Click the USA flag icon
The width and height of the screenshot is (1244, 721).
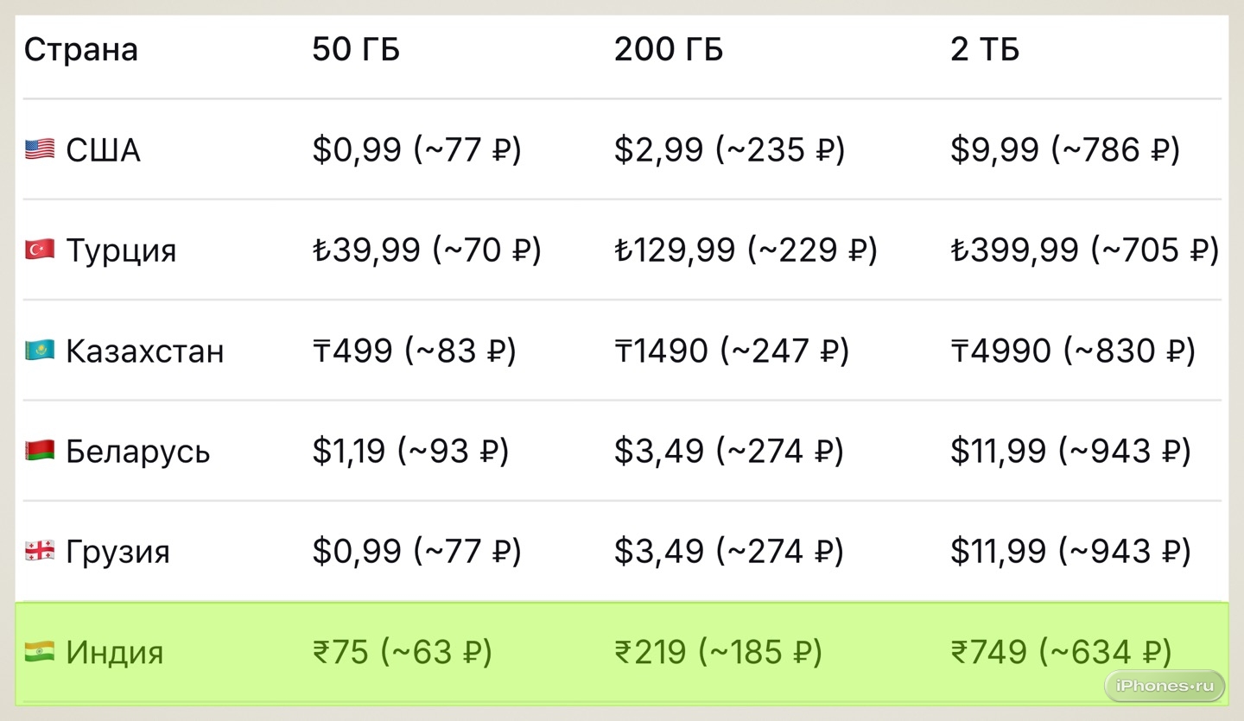click(x=40, y=150)
